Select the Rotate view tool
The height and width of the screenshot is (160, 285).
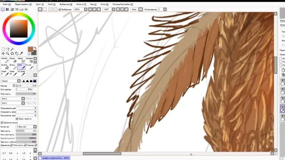12,53
